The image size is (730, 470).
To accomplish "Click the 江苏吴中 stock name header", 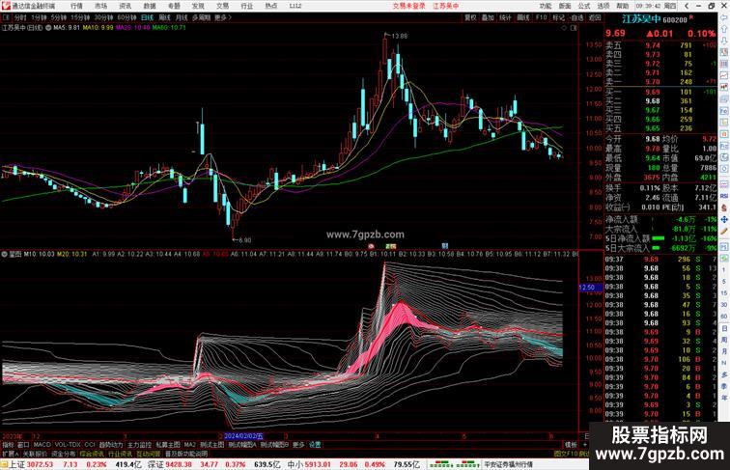I will point(641,19).
